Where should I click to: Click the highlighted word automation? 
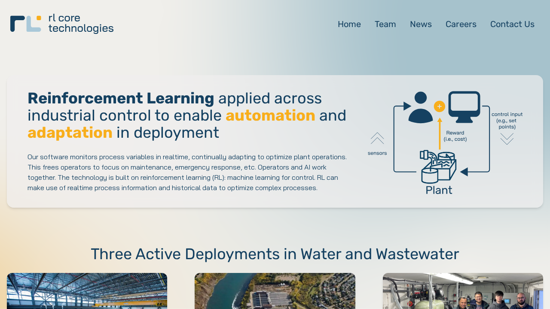tap(270, 116)
